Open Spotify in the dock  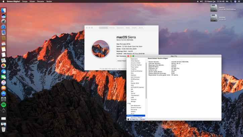pos(3,105)
